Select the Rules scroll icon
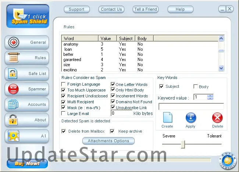This screenshot has width=239, height=172. pos(13,58)
